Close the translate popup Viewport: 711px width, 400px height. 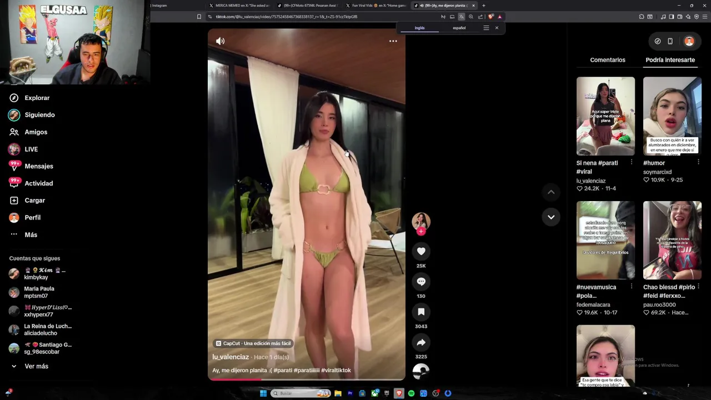(497, 28)
